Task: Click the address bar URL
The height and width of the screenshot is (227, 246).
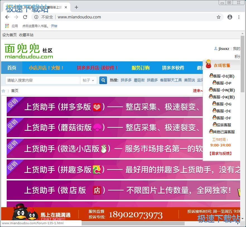Action: tap(79, 17)
